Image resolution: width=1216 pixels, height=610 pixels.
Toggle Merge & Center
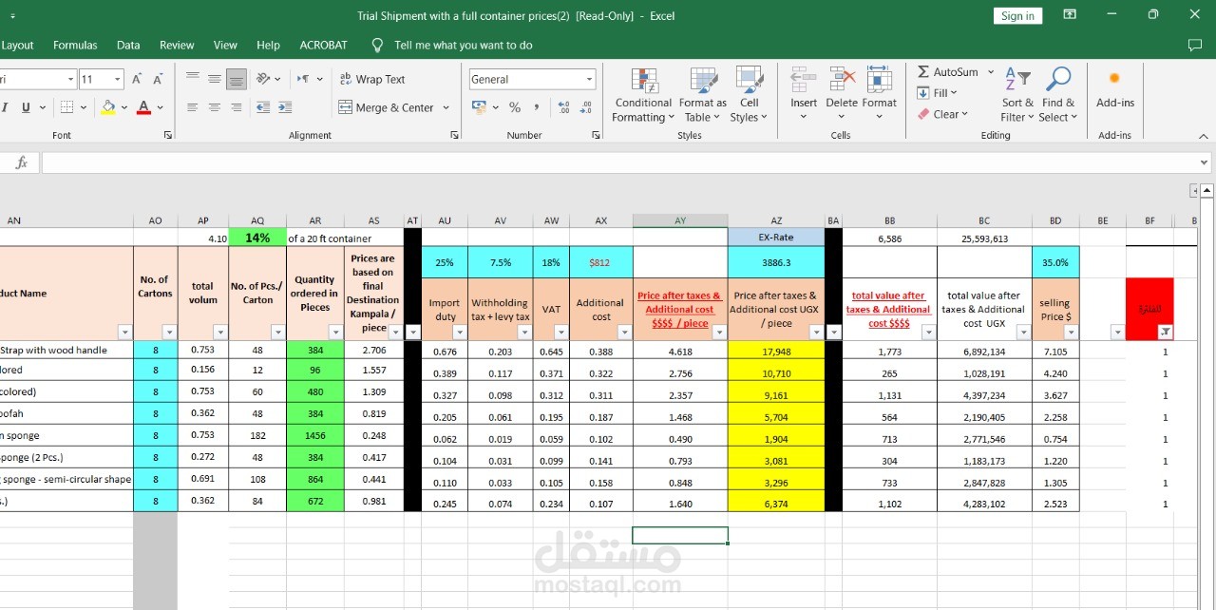coord(387,107)
